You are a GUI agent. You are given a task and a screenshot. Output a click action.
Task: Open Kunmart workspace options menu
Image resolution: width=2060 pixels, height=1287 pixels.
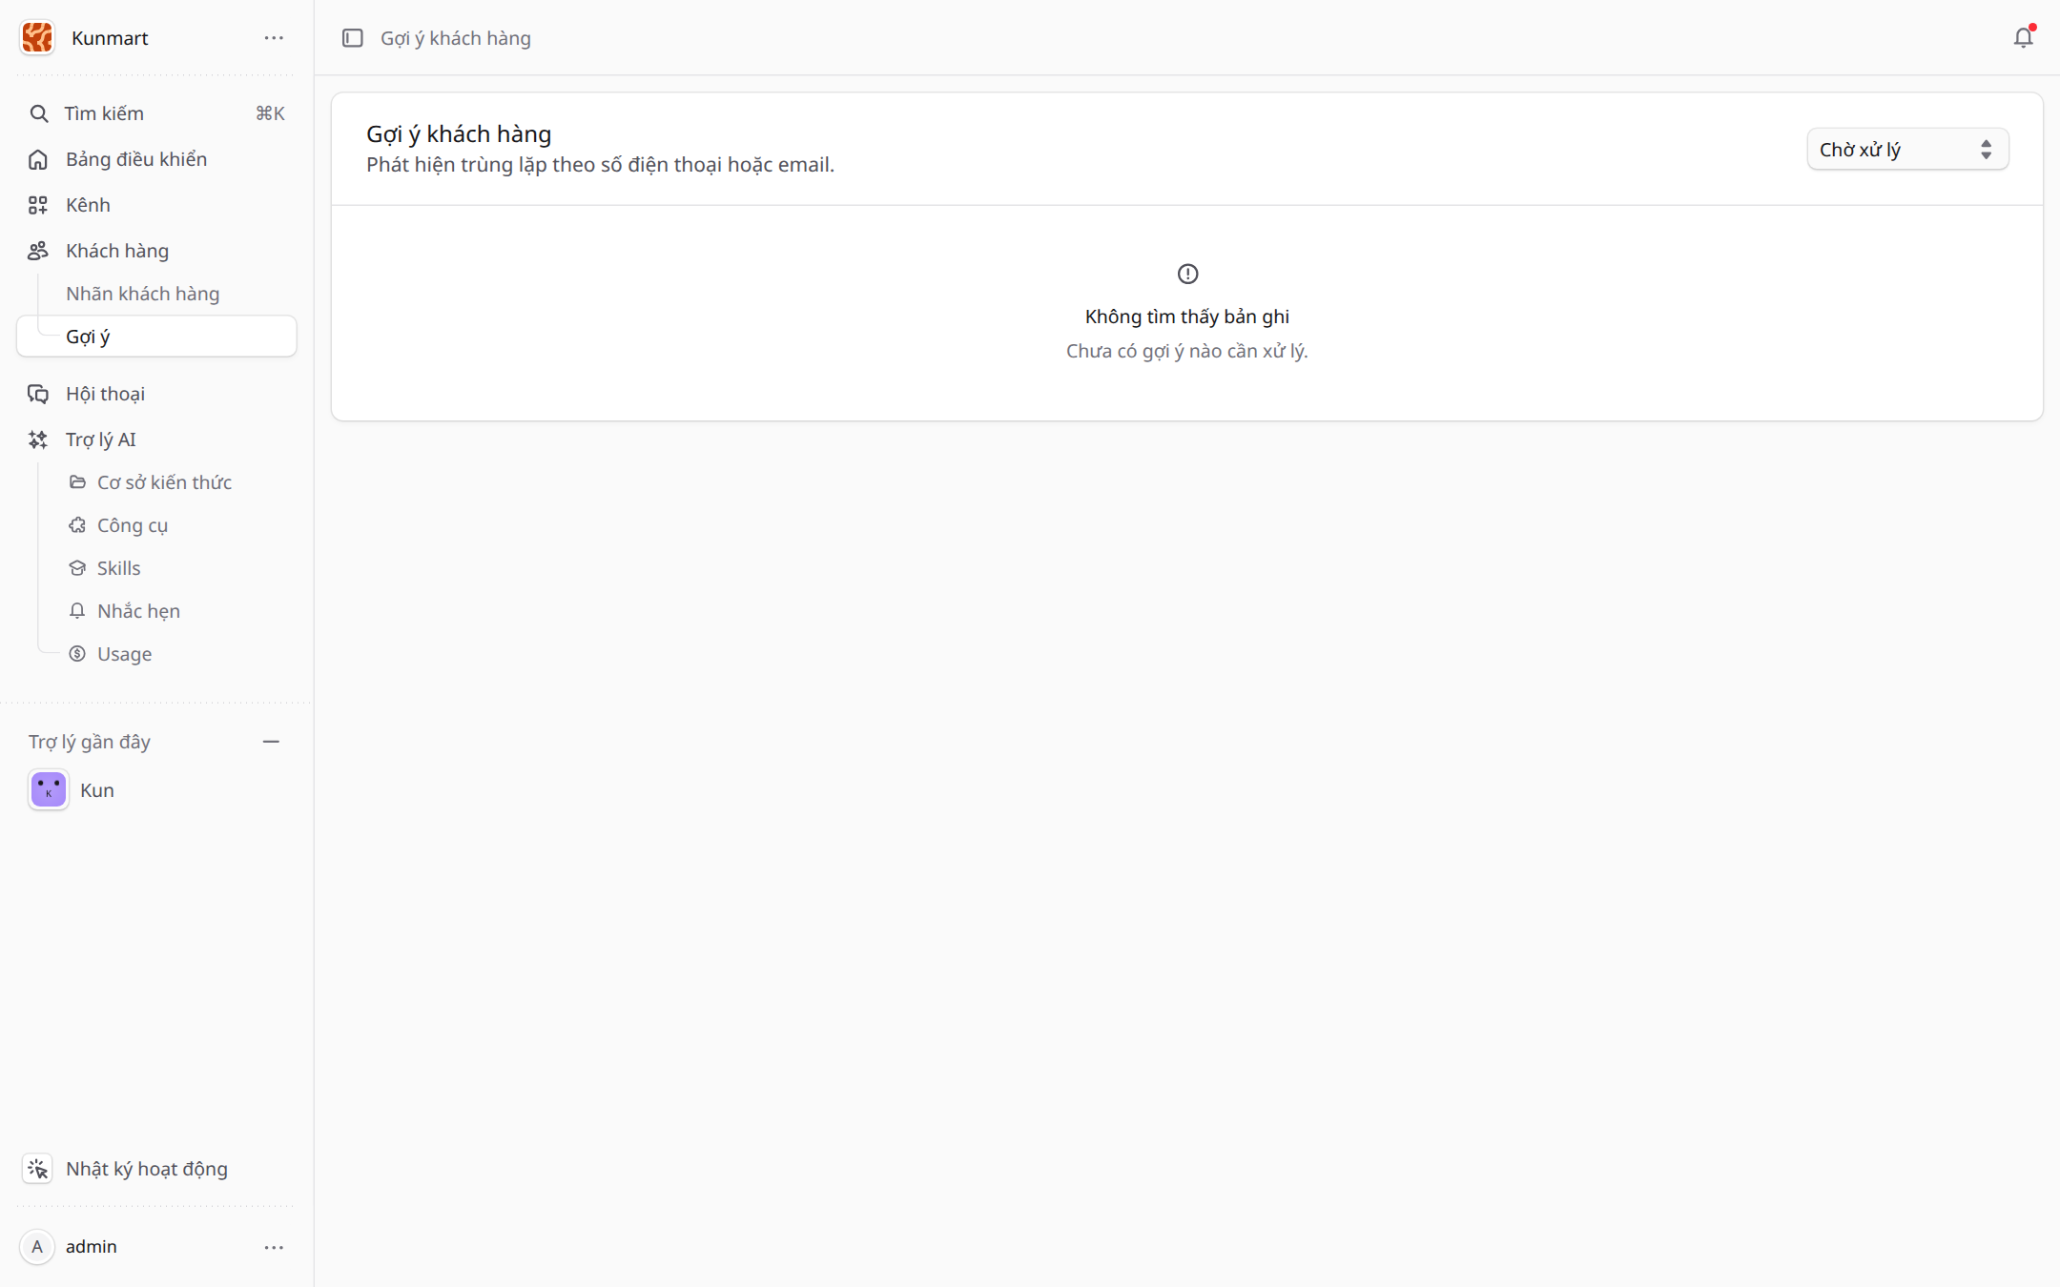(274, 38)
